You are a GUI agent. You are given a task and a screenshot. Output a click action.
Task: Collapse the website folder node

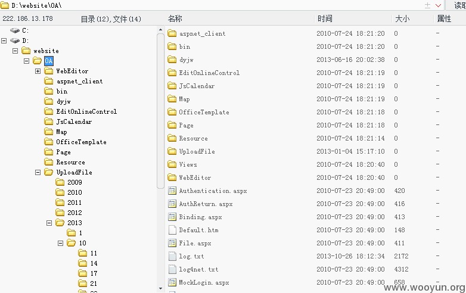point(15,51)
